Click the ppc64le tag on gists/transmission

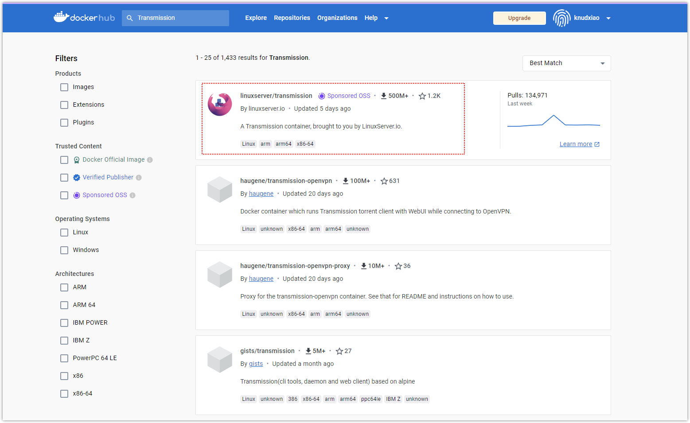pyautogui.click(x=371, y=399)
